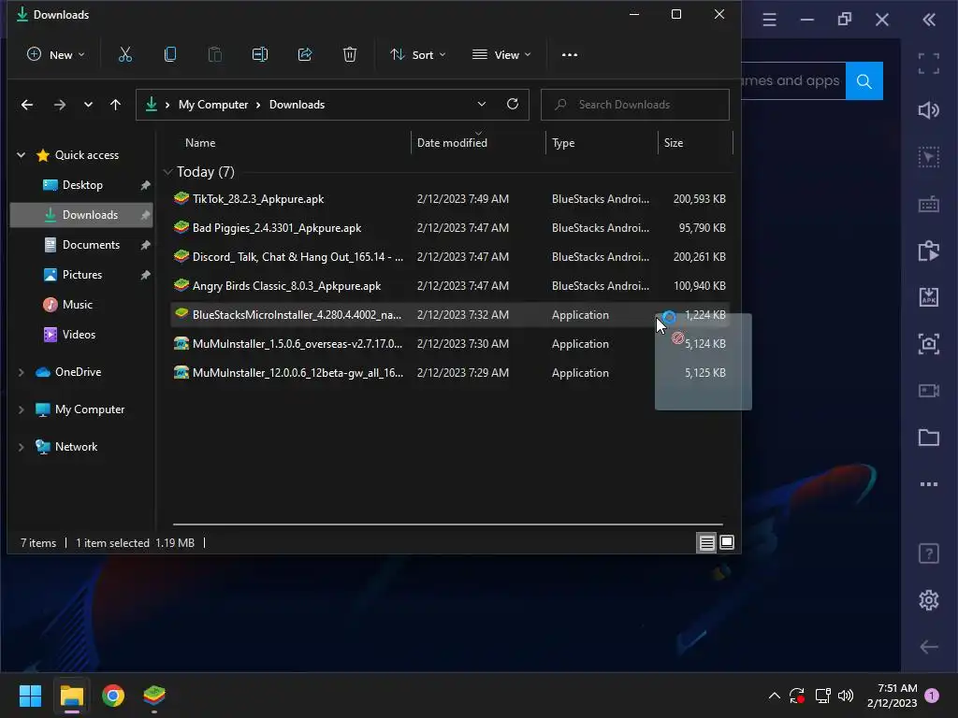Image resolution: width=958 pixels, height=718 pixels.
Task: Refresh the Downloads folder view
Action: click(x=513, y=105)
